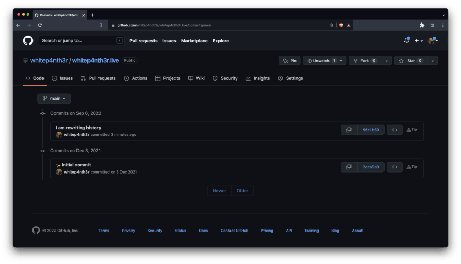The height and width of the screenshot is (264, 461).
Task: Switch to the Projects tab
Action: [168, 78]
